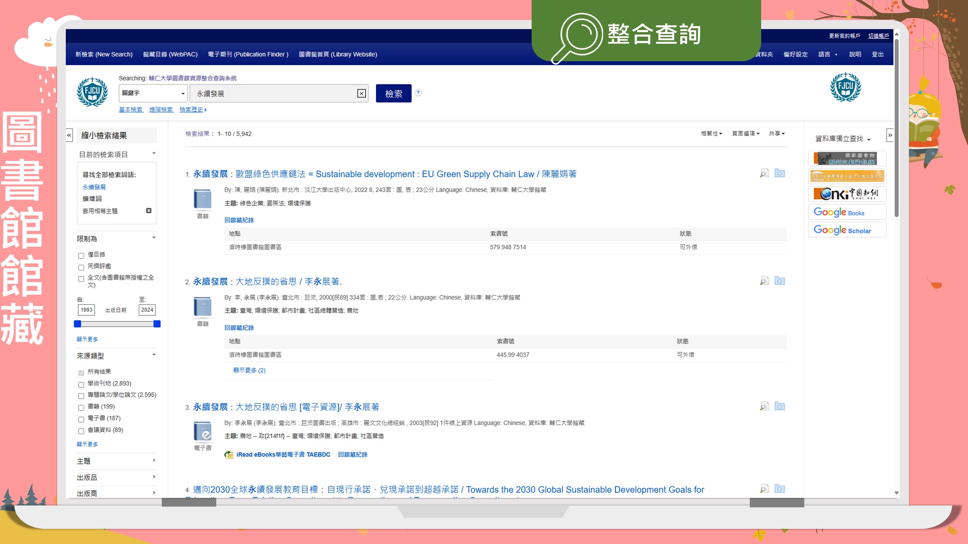Open 檢索歷史 search history link

pyautogui.click(x=193, y=110)
